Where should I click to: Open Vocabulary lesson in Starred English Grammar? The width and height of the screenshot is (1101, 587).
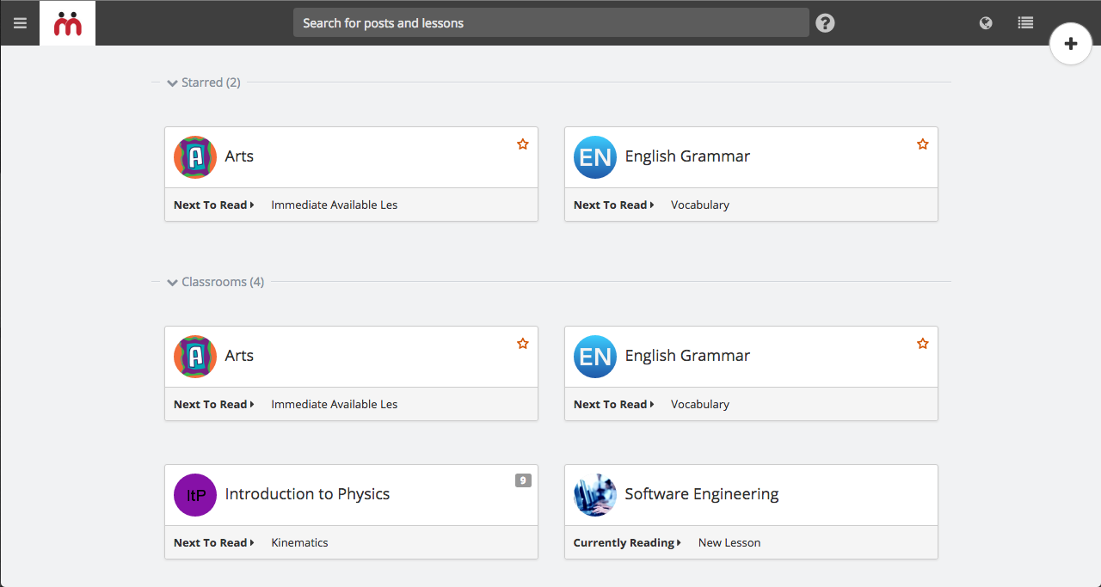point(700,205)
